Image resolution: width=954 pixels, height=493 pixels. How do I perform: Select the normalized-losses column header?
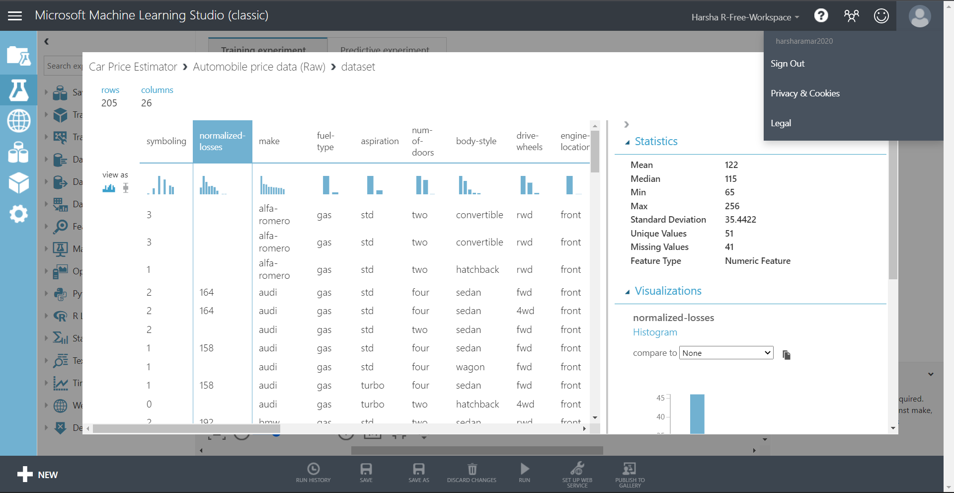click(x=222, y=141)
